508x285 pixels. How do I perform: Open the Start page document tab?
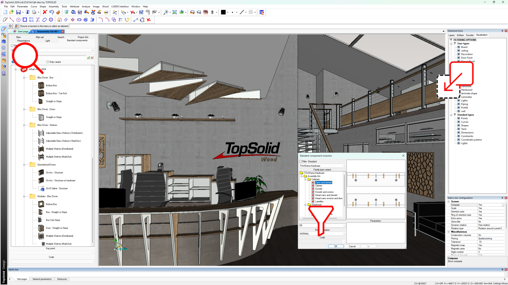coord(21,31)
